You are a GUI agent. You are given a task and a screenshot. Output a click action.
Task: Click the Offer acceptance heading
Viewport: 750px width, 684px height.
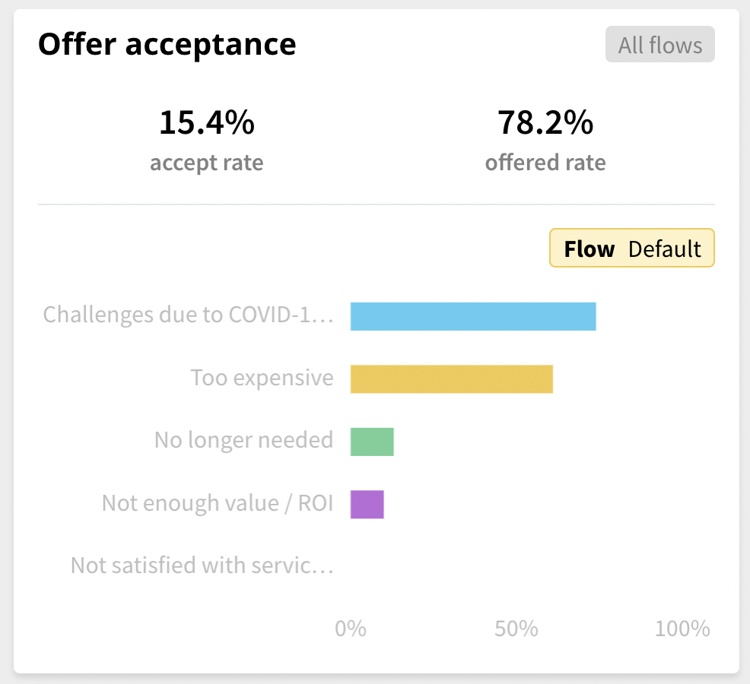coord(167,44)
